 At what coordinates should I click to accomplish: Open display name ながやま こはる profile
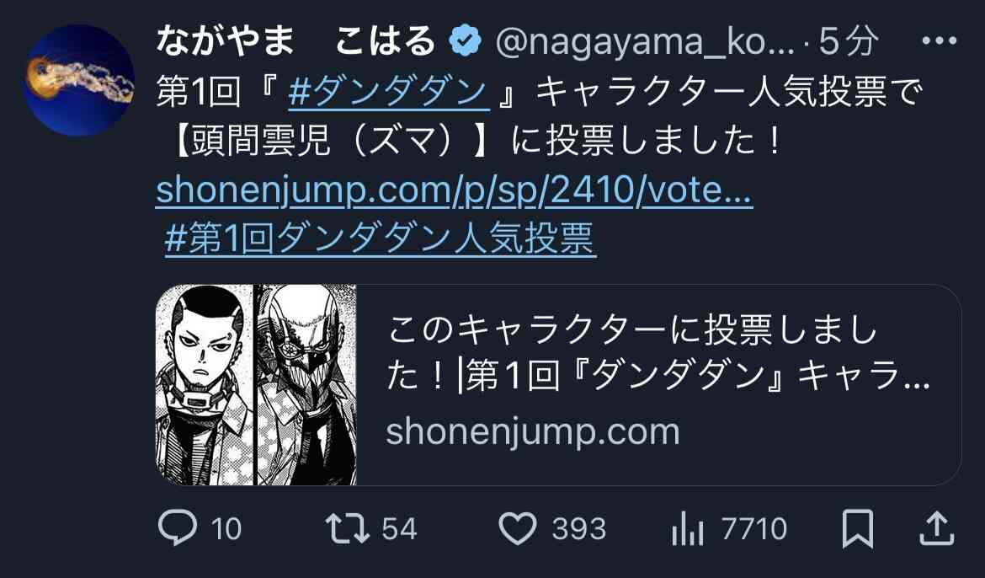tap(295, 41)
